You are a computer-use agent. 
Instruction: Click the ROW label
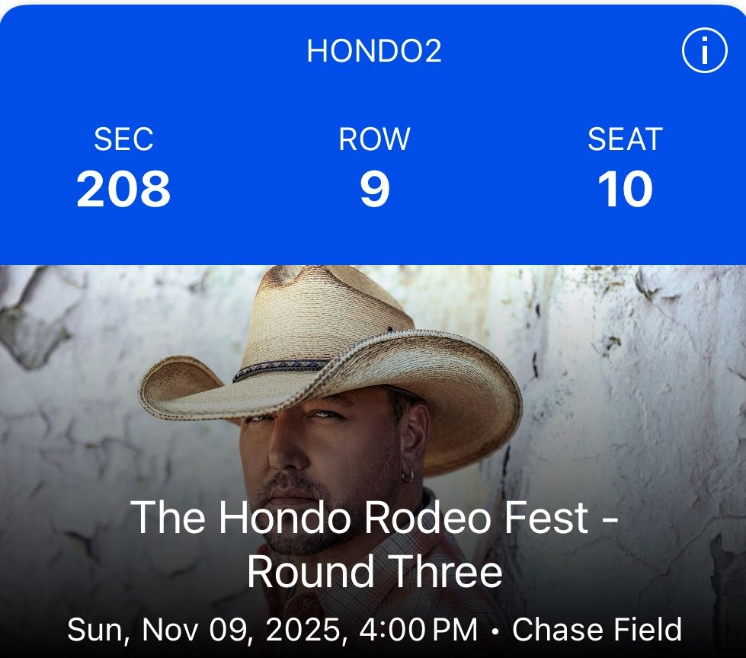(x=374, y=139)
